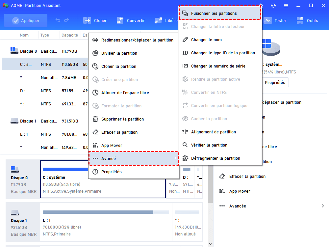Open the Propriétés button in right panel
The image size is (329, 247).
point(275,83)
